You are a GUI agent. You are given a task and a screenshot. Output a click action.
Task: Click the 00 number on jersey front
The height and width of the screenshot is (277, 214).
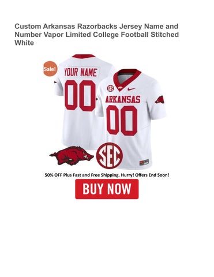[x=122, y=121]
